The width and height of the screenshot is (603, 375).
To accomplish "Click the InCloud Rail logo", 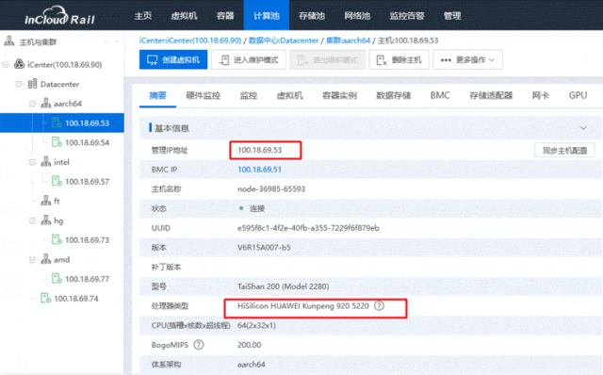I will 59,16.
